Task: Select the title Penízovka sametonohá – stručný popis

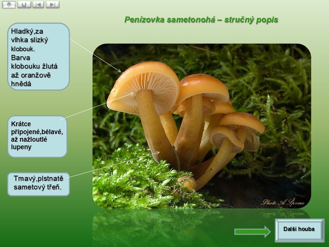Action: [201, 20]
